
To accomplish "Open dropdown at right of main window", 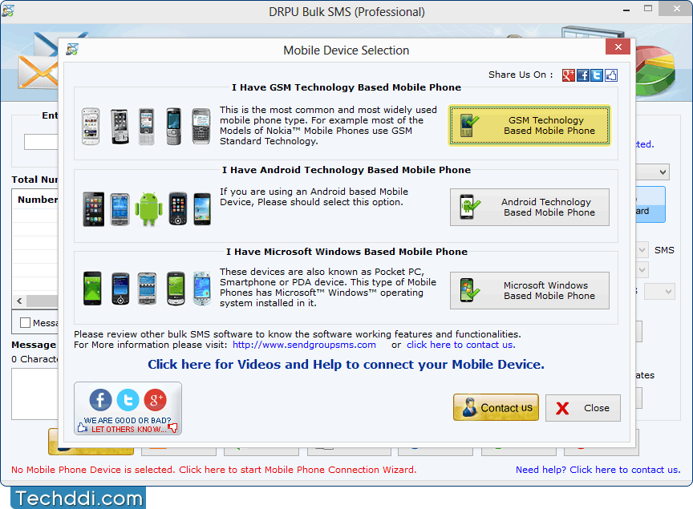I will click(x=662, y=172).
